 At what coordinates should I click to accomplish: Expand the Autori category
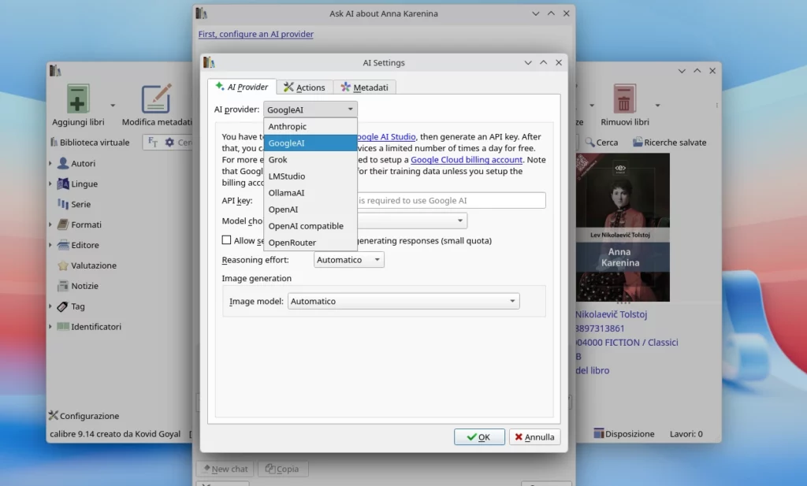pyautogui.click(x=50, y=164)
